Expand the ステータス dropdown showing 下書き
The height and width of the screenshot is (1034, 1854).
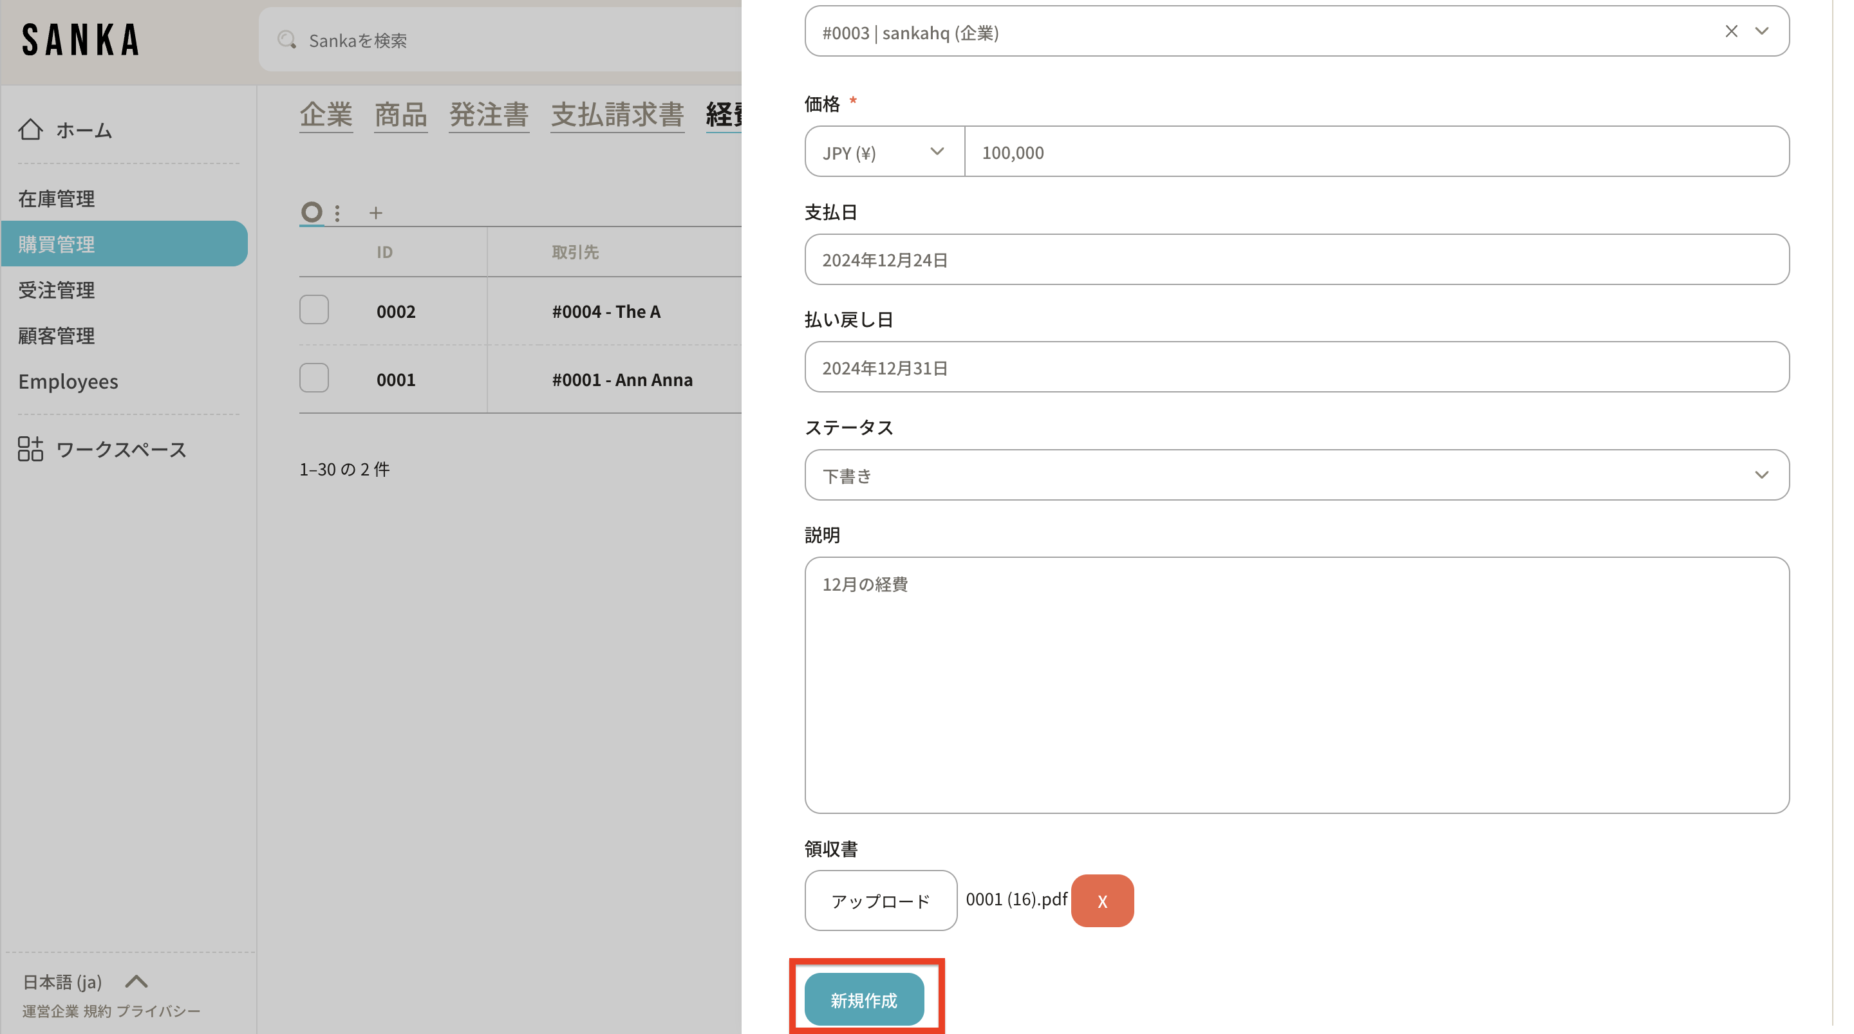pyautogui.click(x=1297, y=475)
